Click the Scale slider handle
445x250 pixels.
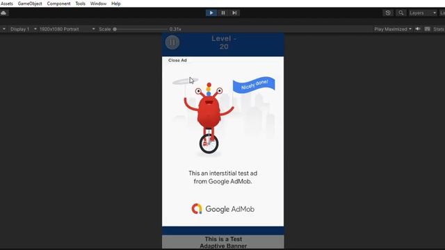coord(115,29)
